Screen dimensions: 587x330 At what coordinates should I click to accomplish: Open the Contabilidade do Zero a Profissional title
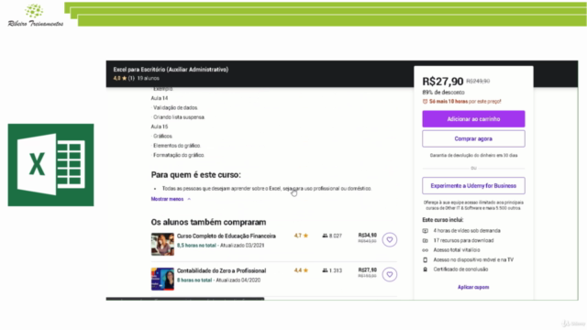221,271
